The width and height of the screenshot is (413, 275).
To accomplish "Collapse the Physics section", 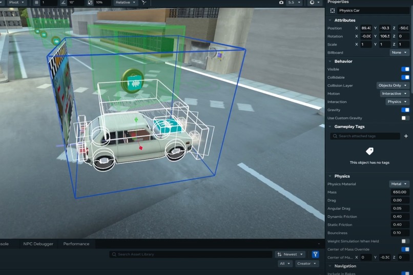I will pyautogui.click(x=330, y=176).
